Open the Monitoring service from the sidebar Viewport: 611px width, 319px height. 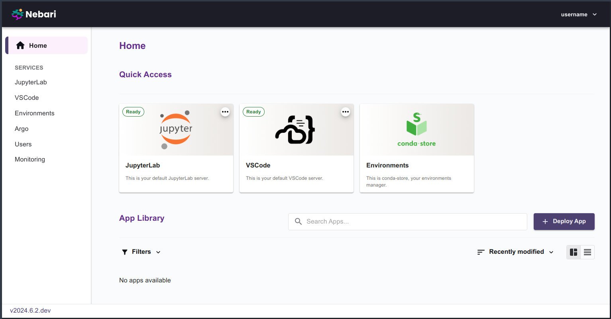click(x=30, y=159)
